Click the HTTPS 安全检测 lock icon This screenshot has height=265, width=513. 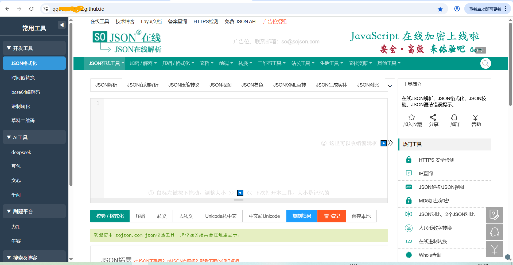pos(409,160)
